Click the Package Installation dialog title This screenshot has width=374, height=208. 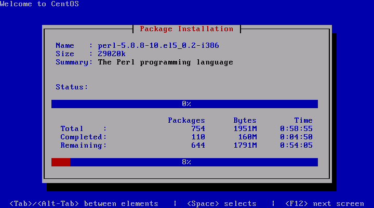click(186, 29)
